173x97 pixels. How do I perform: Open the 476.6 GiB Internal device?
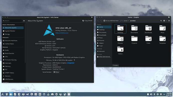coord(104,57)
